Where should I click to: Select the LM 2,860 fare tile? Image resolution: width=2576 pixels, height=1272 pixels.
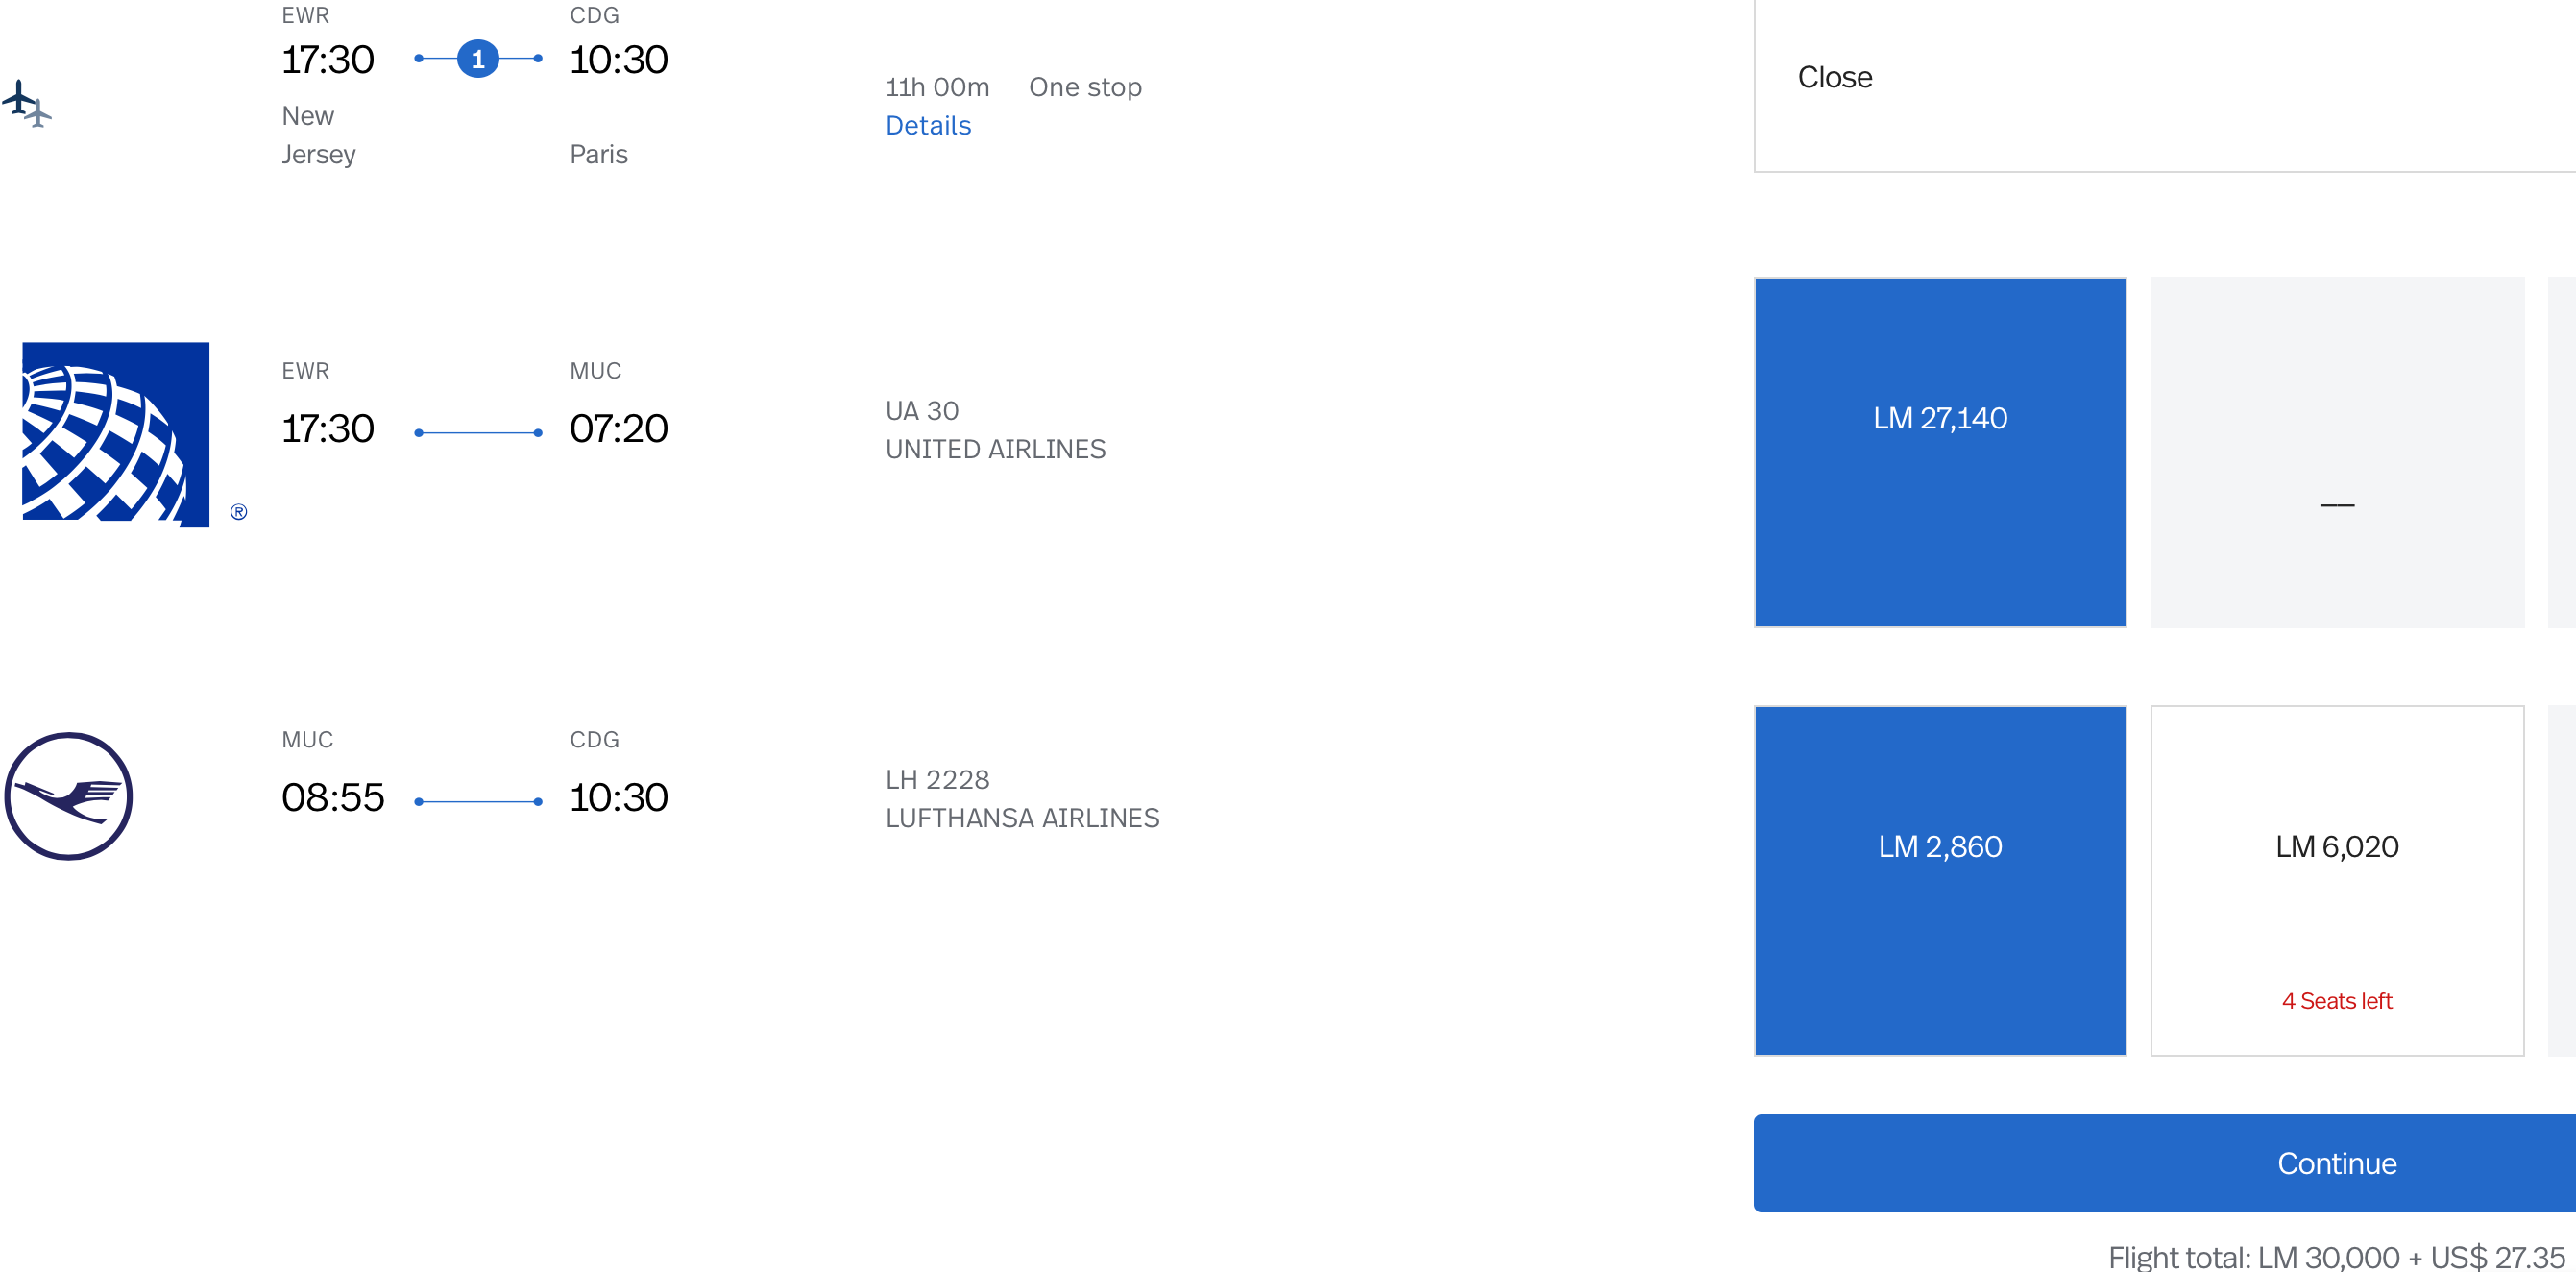tap(1939, 880)
